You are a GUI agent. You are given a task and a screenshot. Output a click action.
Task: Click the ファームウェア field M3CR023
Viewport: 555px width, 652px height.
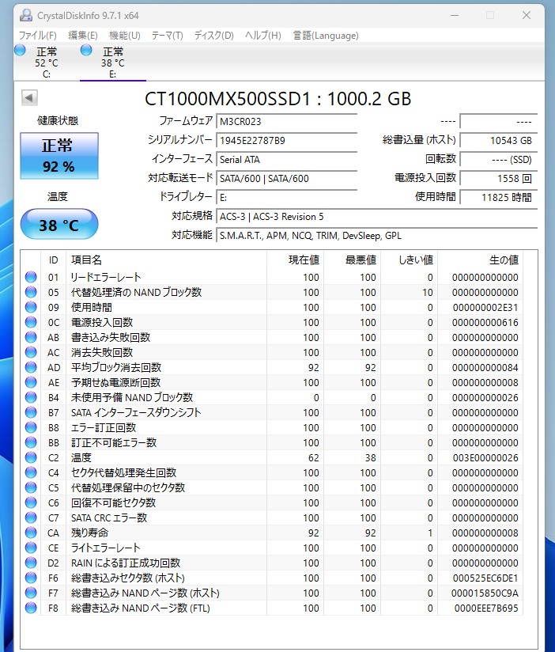287,121
